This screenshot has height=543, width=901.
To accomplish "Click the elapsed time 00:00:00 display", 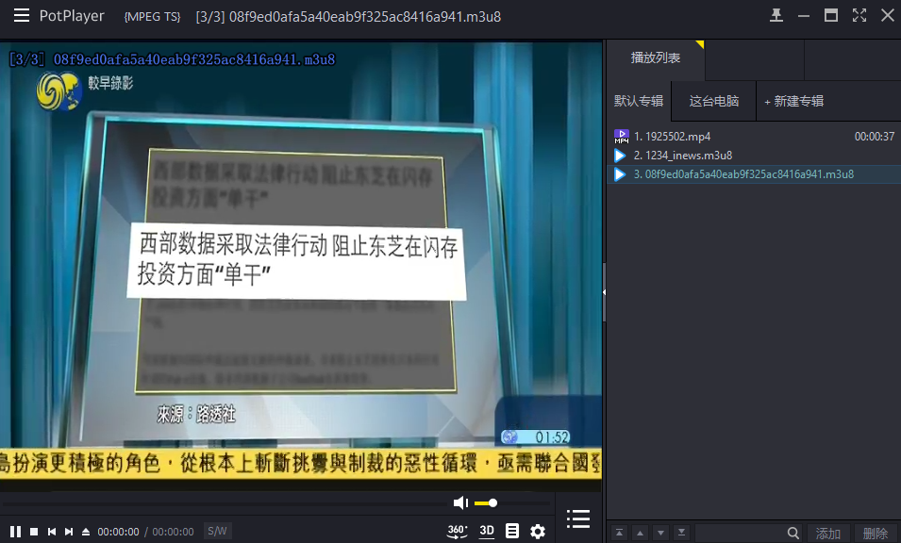I will (x=118, y=532).
